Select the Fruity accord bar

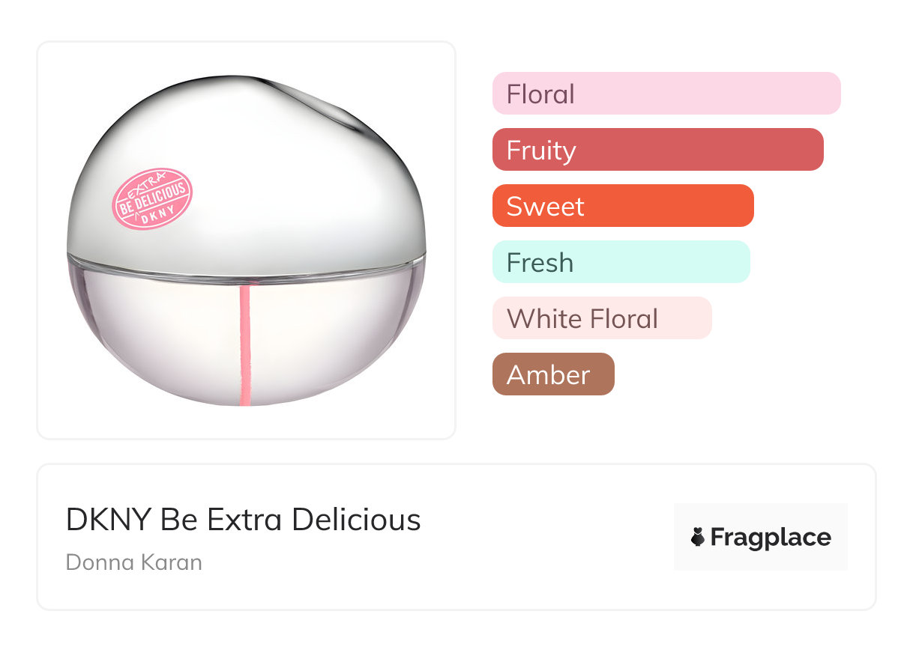coord(657,150)
